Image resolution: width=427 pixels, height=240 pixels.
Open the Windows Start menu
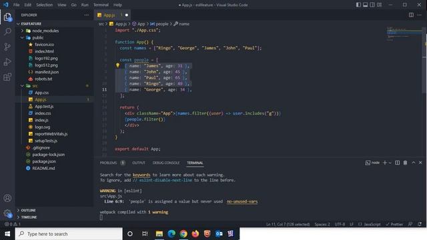pos(7,234)
